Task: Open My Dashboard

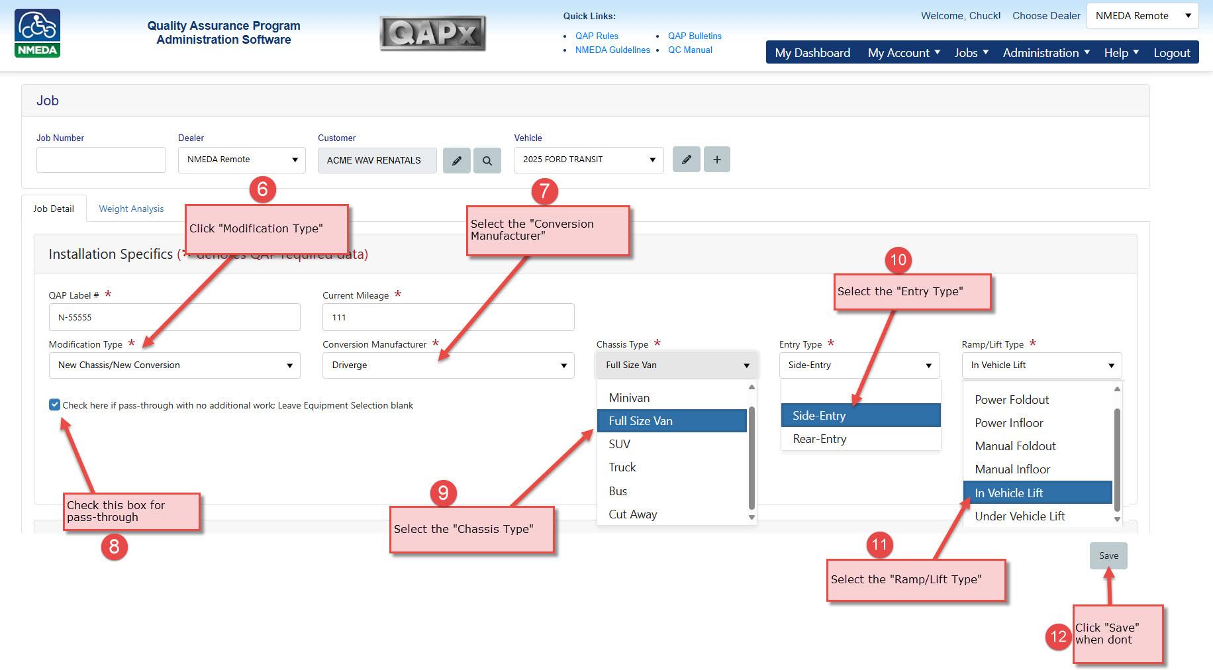Action: 812,53
